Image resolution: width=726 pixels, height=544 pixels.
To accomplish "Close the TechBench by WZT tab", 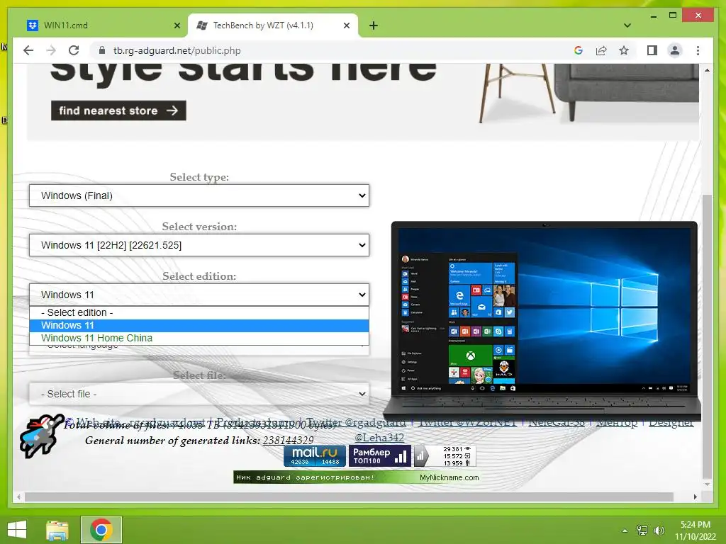I will coord(346,25).
